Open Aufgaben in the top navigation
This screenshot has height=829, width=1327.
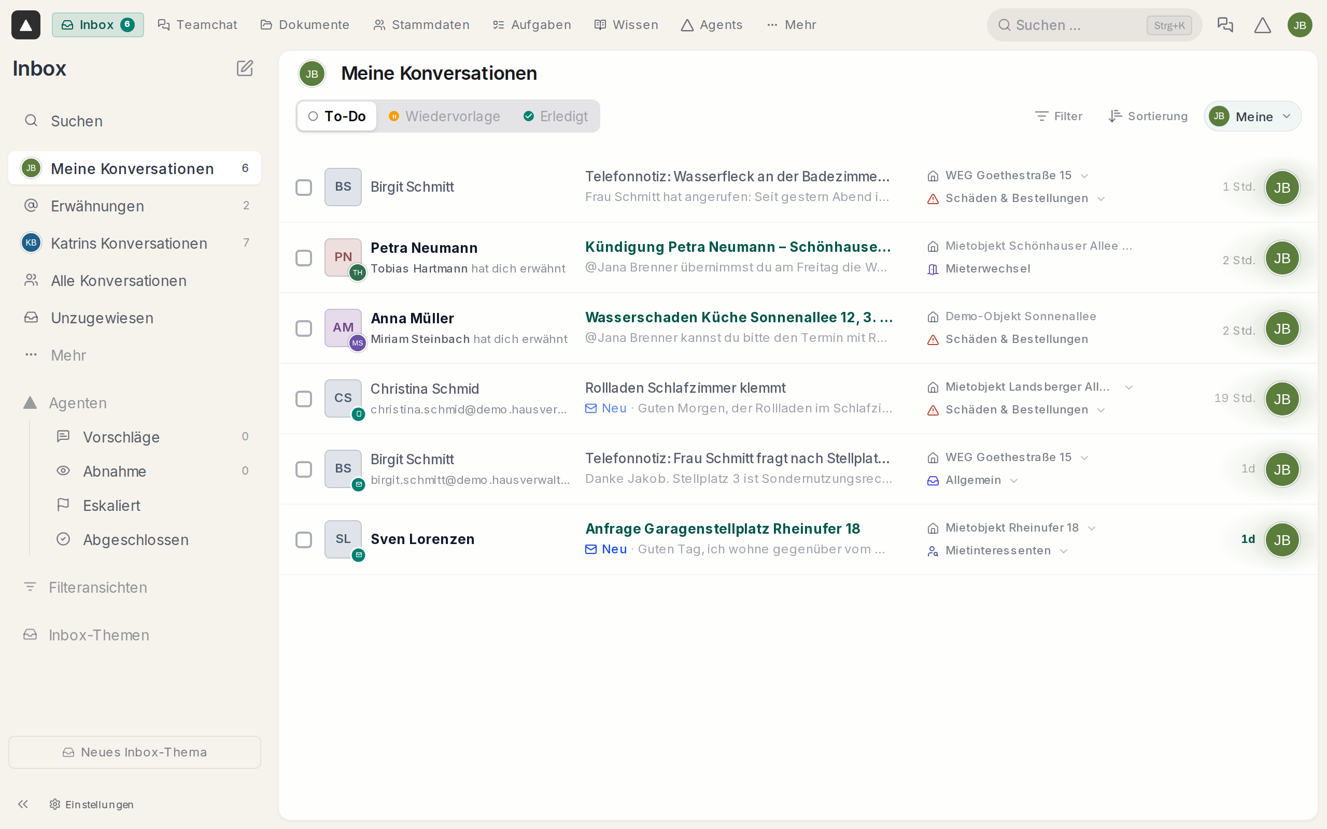point(532,25)
